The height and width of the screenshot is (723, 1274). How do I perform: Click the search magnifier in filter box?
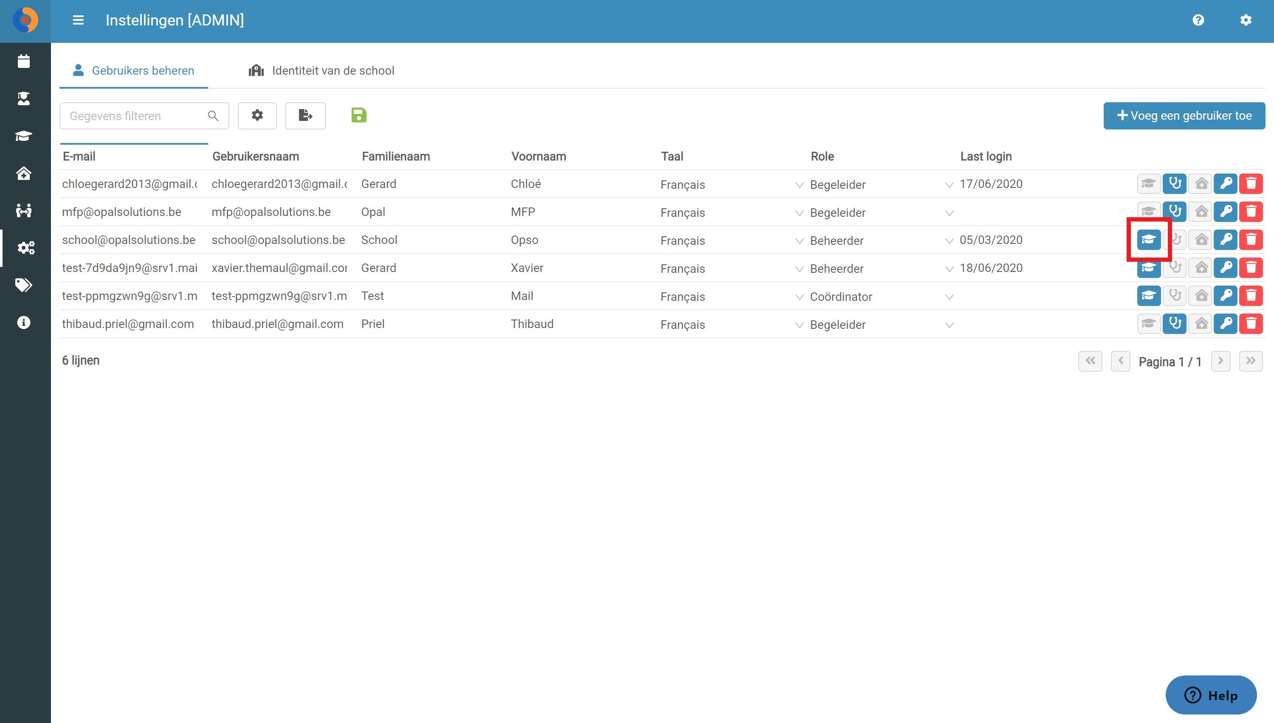(x=213, y=116)
